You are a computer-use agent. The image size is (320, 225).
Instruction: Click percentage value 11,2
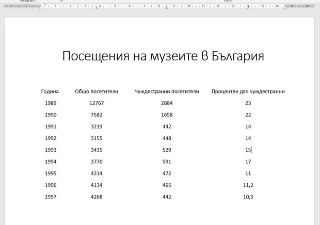248,185
